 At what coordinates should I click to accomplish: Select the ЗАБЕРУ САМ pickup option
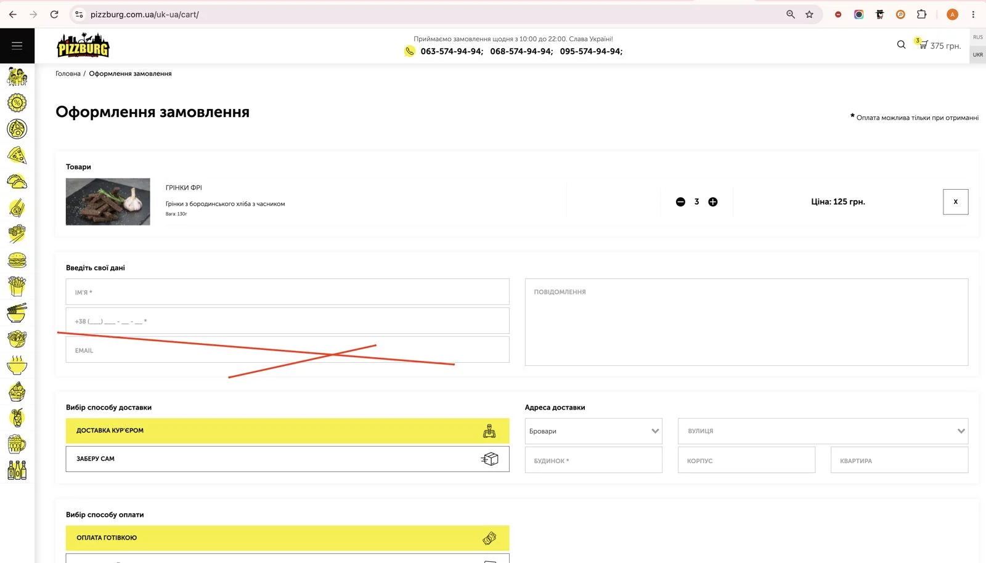(x=288, y=459)
